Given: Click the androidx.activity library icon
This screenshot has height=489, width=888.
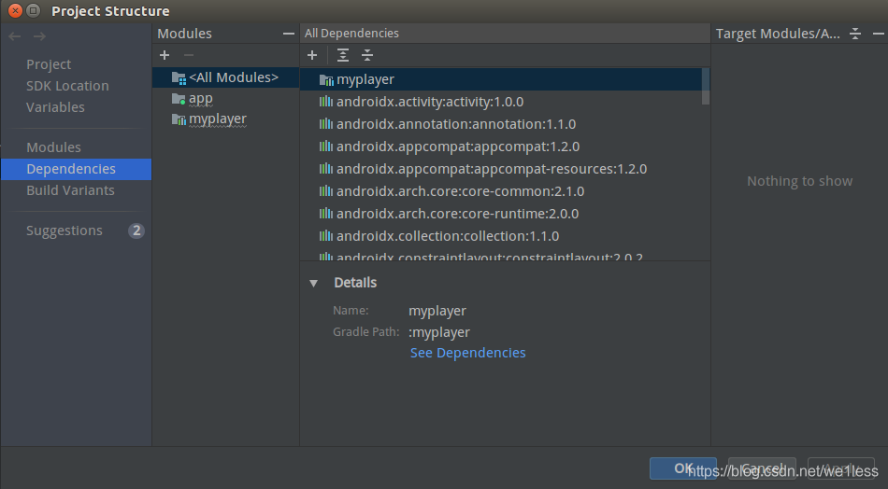Looking at the screenshot, I should click(x=325, y=102).
